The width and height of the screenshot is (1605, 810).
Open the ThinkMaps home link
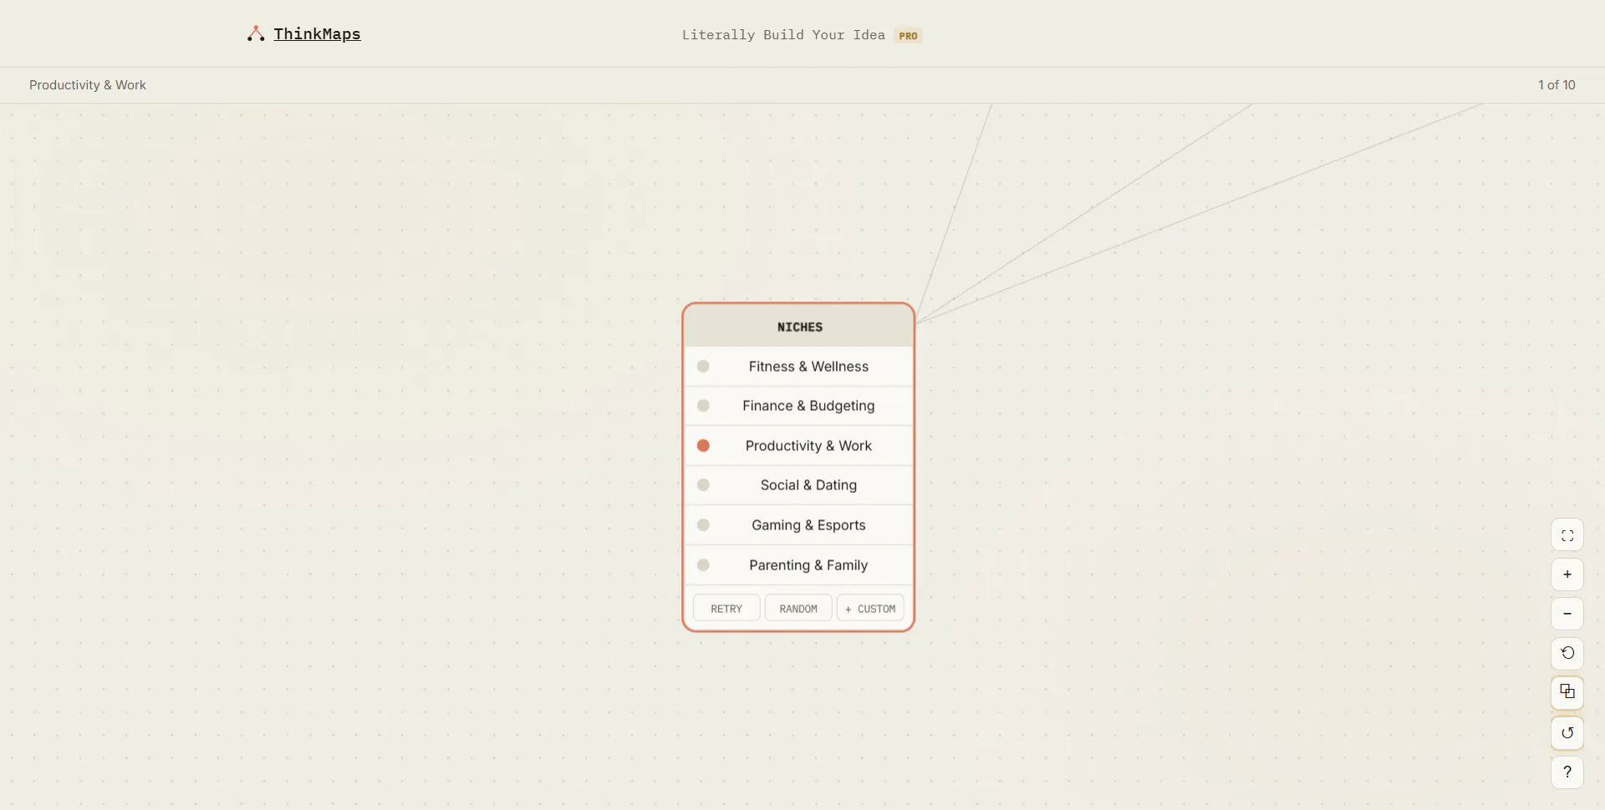pyautogui.click(x=317, y=33)
